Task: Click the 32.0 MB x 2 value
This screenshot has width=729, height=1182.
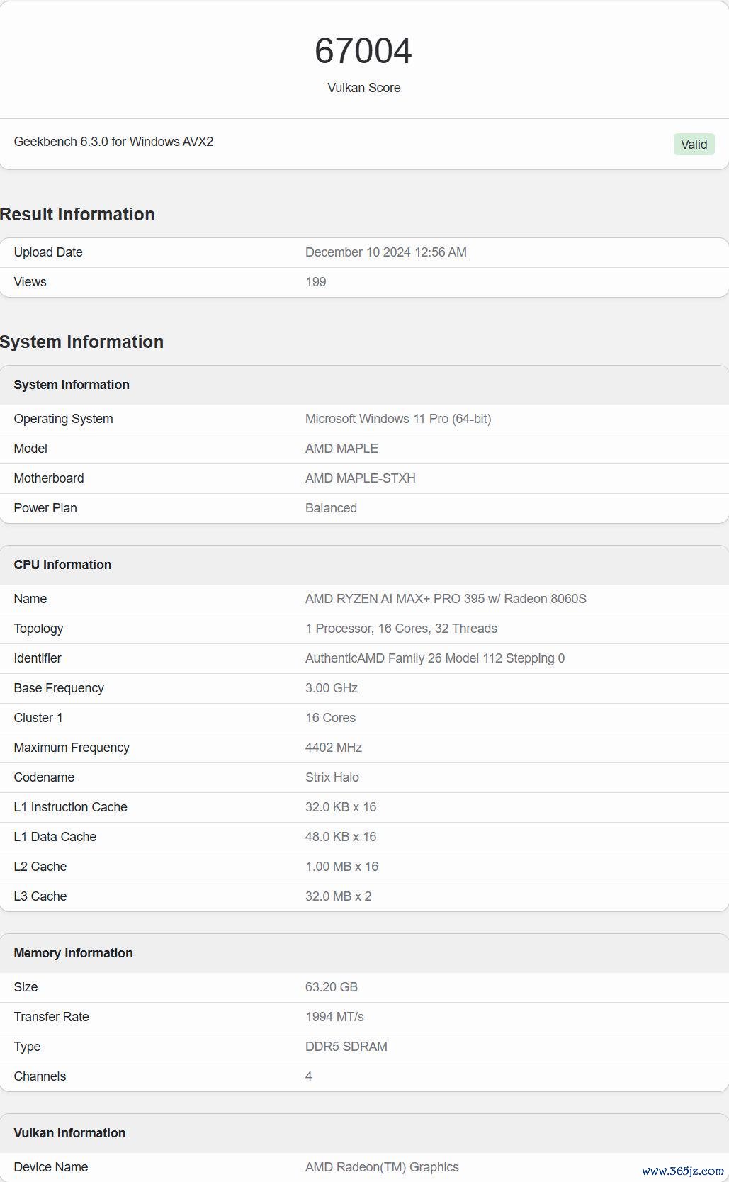Action: pyautogui.click(x=339, y=896)
